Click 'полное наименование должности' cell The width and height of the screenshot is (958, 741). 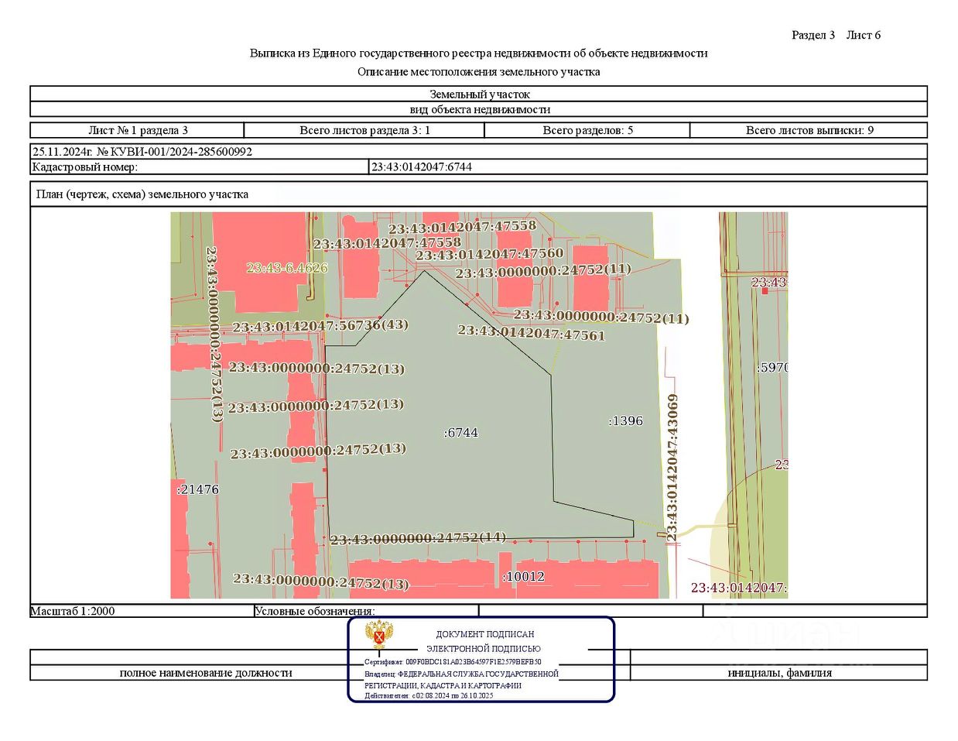pyautogui.click(x=206, y=673)
